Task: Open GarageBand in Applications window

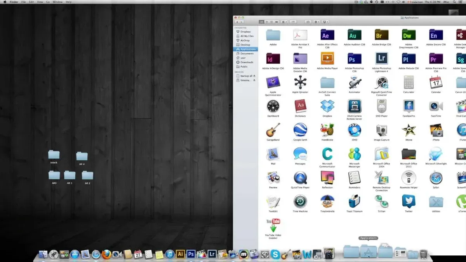Action: [x=273, y=130]
